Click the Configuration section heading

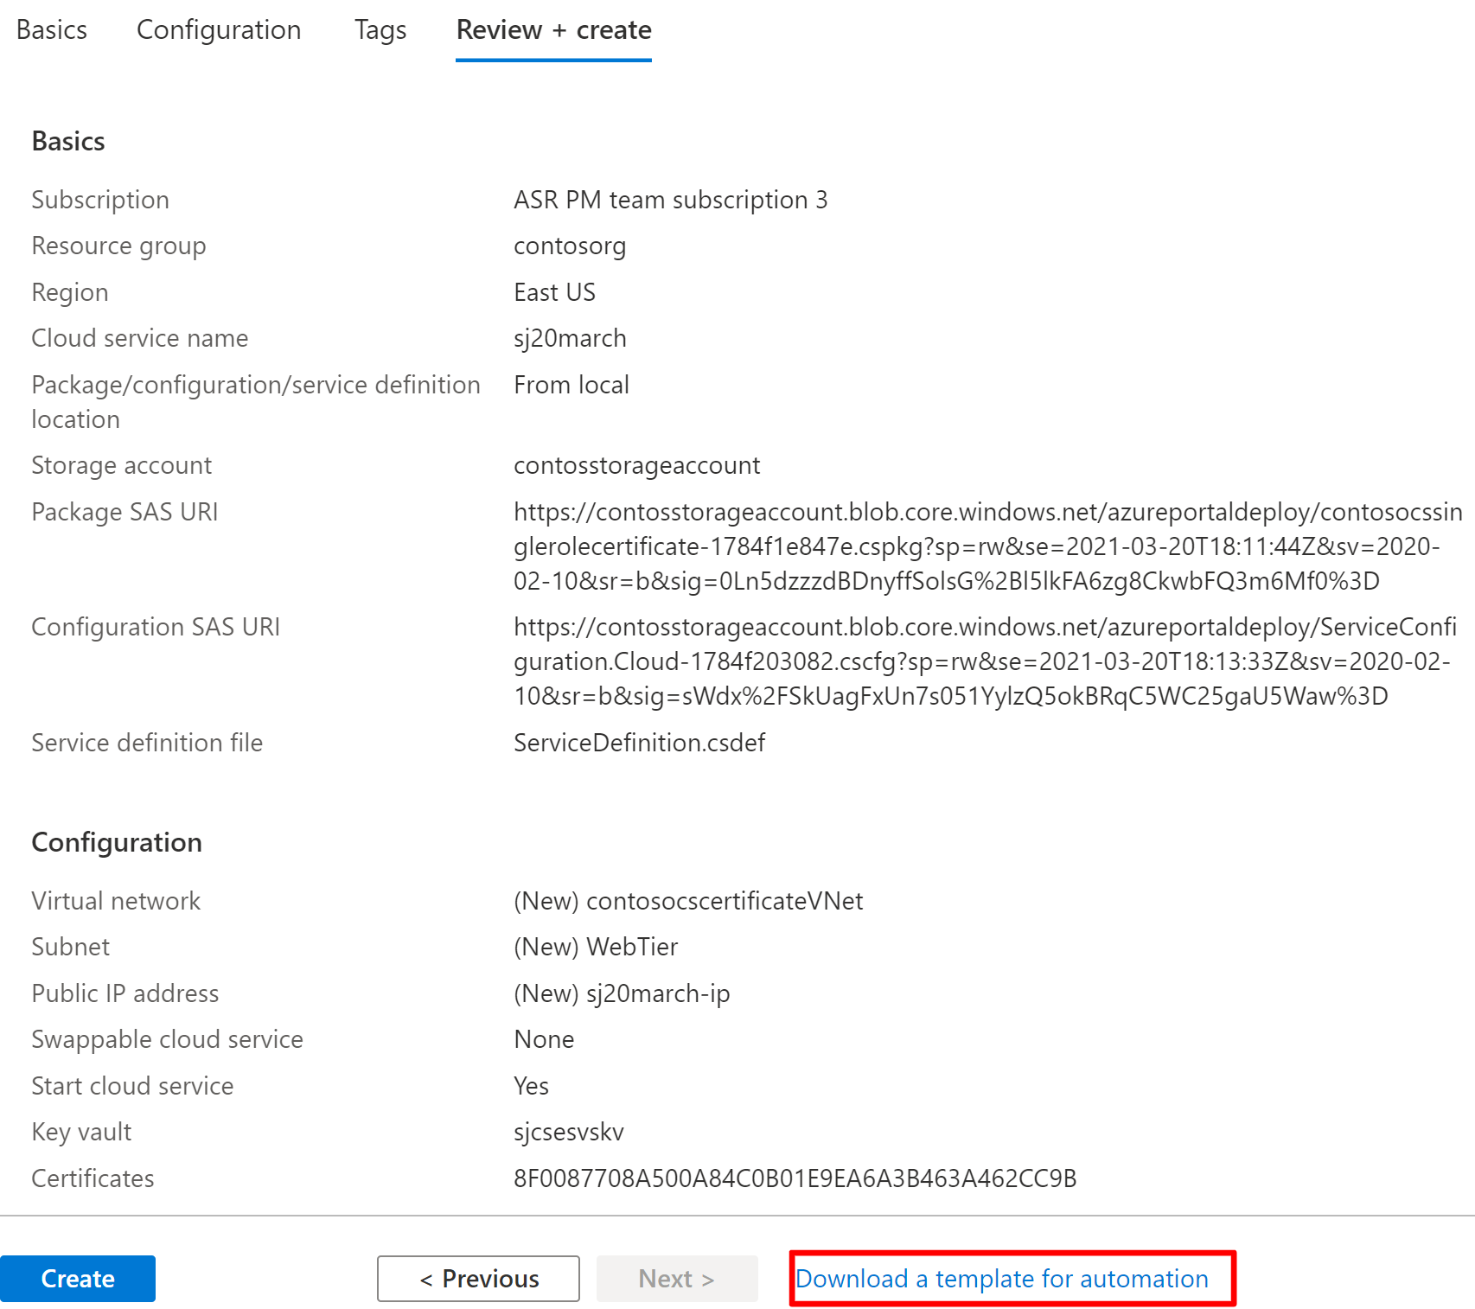116,841
